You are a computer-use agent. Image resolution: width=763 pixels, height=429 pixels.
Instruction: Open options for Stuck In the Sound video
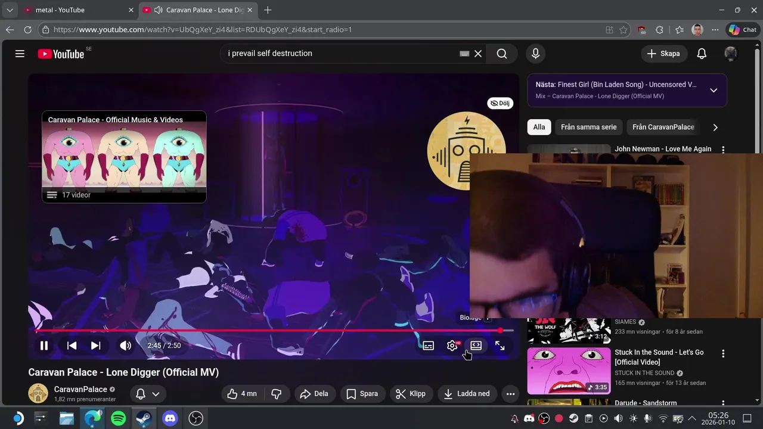[723, 353]
